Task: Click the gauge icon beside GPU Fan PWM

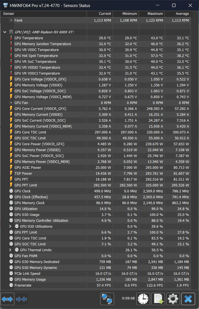Action: click(11, 256)
